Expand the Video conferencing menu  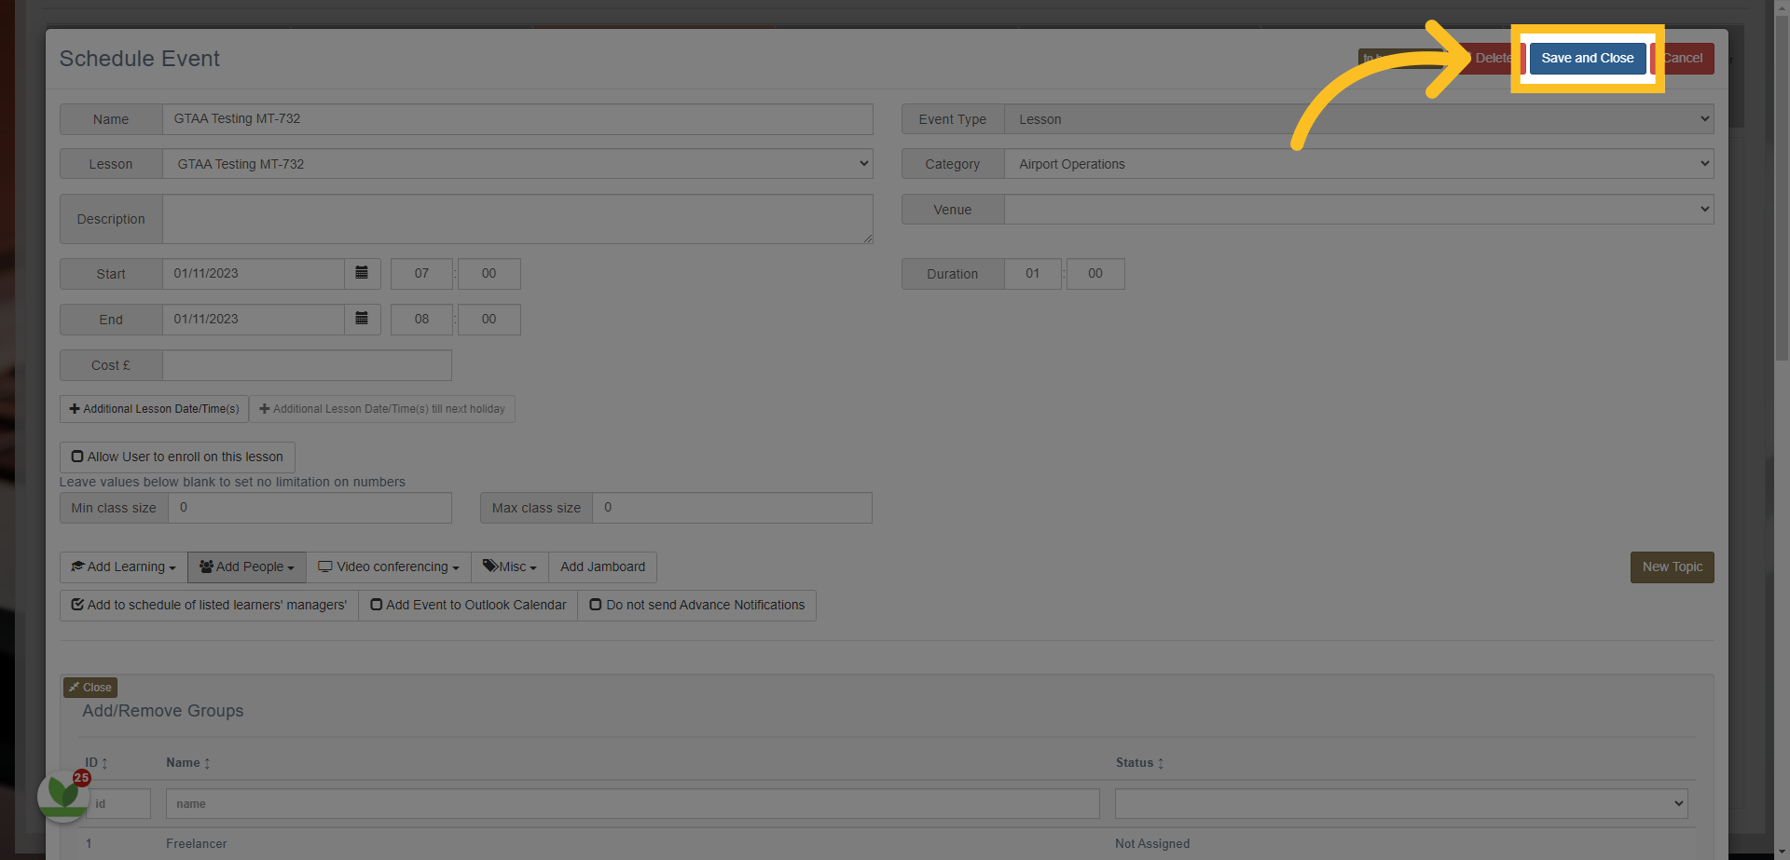[389, 567]
